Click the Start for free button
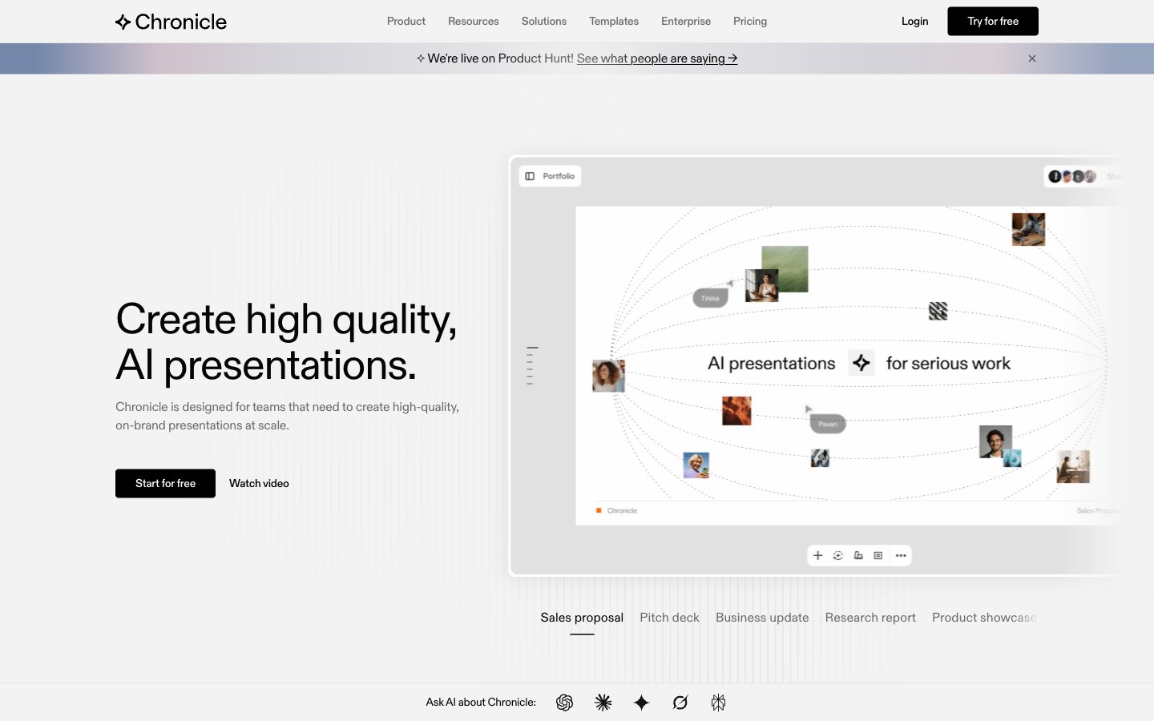The height and width of the screenshot is (721, 1154). point(165,484)
